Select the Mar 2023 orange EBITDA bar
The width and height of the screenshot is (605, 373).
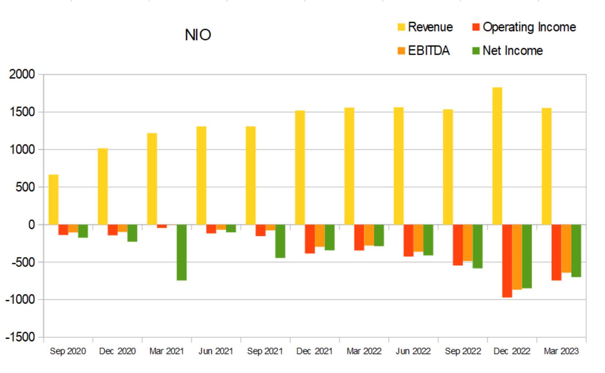click(566, 249)
